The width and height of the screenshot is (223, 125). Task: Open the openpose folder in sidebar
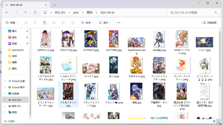click(16, 50)
